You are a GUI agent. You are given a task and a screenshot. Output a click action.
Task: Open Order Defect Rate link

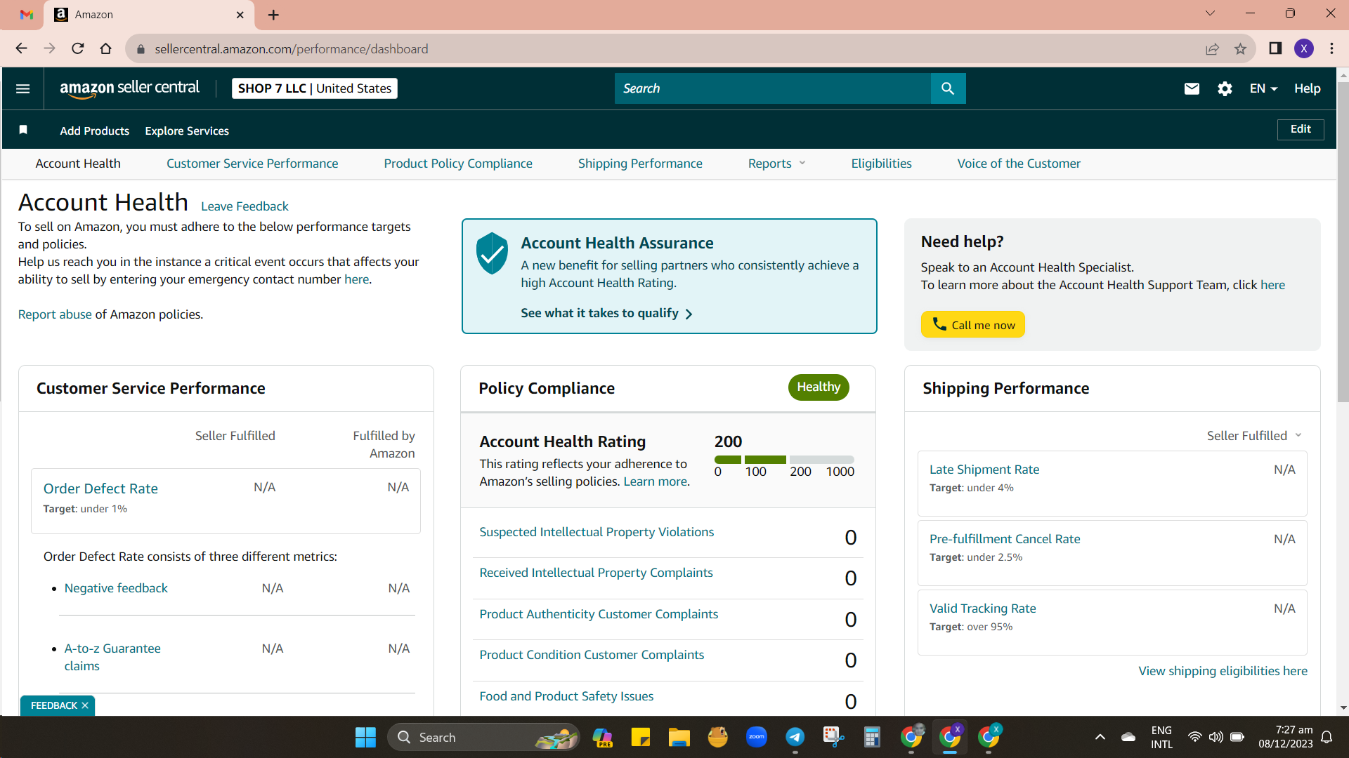tap(100, 488)
